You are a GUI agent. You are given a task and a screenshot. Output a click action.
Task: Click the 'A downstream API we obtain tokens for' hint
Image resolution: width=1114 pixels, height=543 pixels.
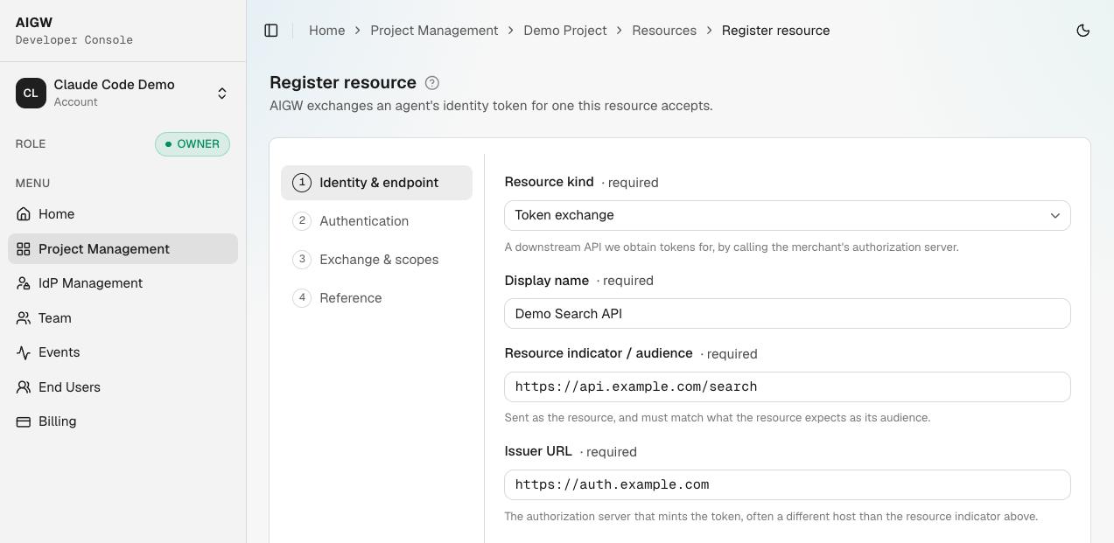click(x=732, y=247)
